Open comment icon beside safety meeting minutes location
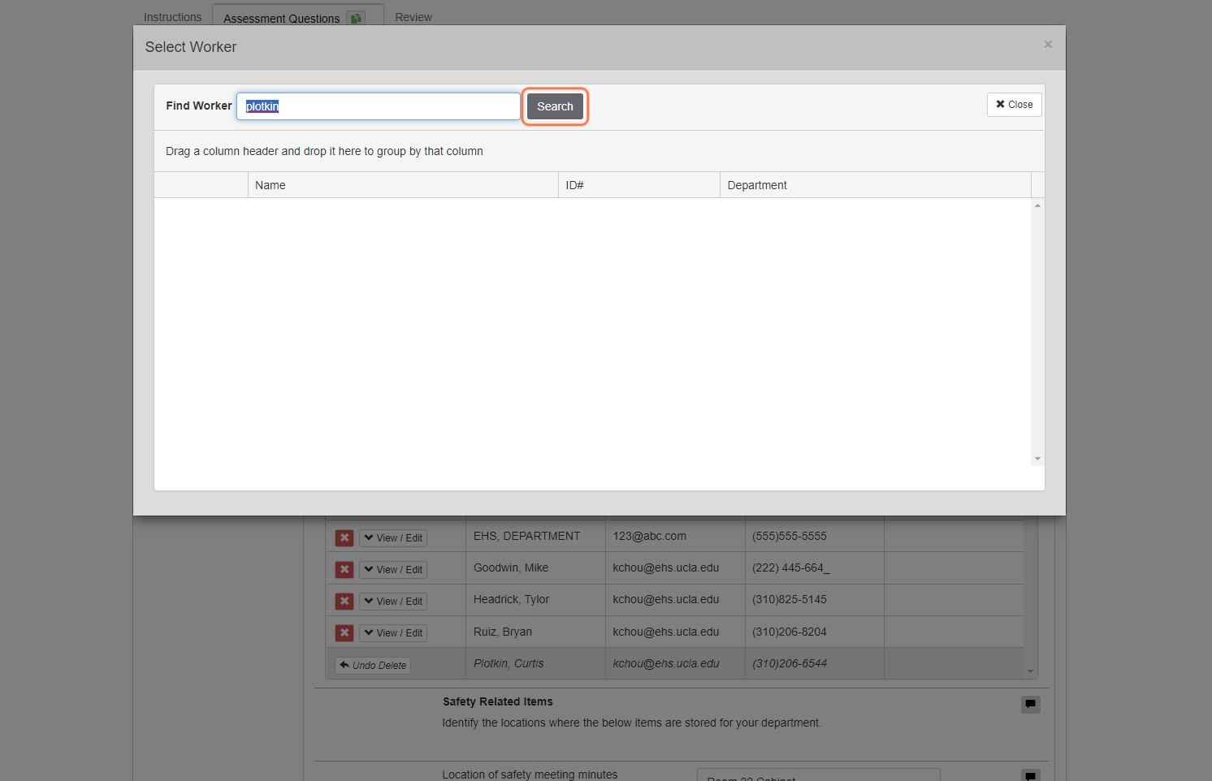 (1030, 775)
